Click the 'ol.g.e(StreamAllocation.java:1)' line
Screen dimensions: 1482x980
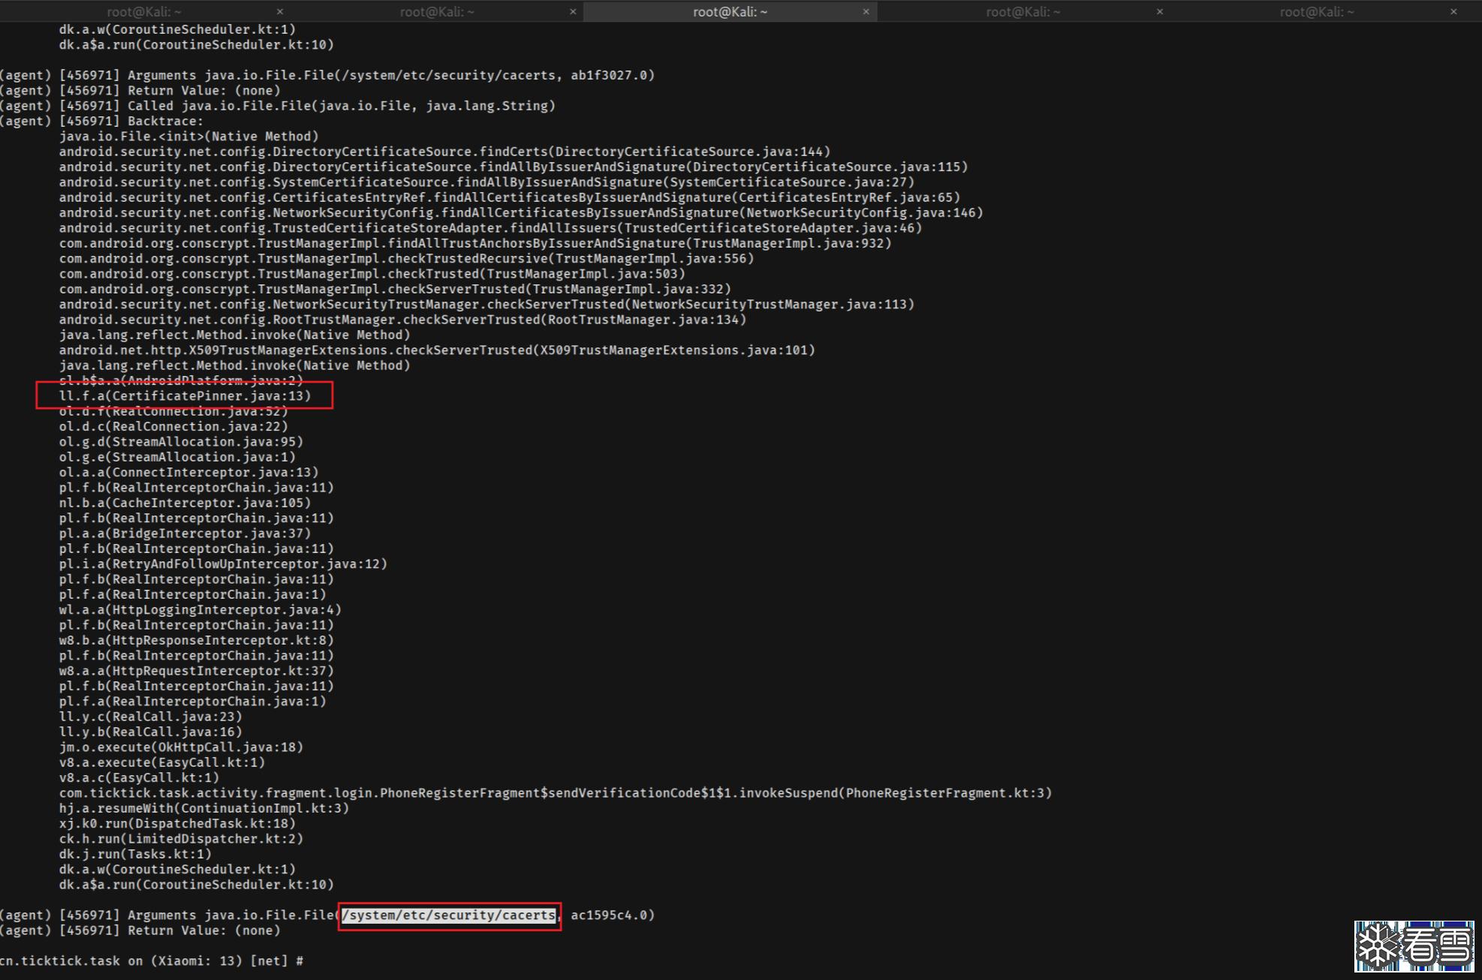pyautogui.click(x=177, y=457)
